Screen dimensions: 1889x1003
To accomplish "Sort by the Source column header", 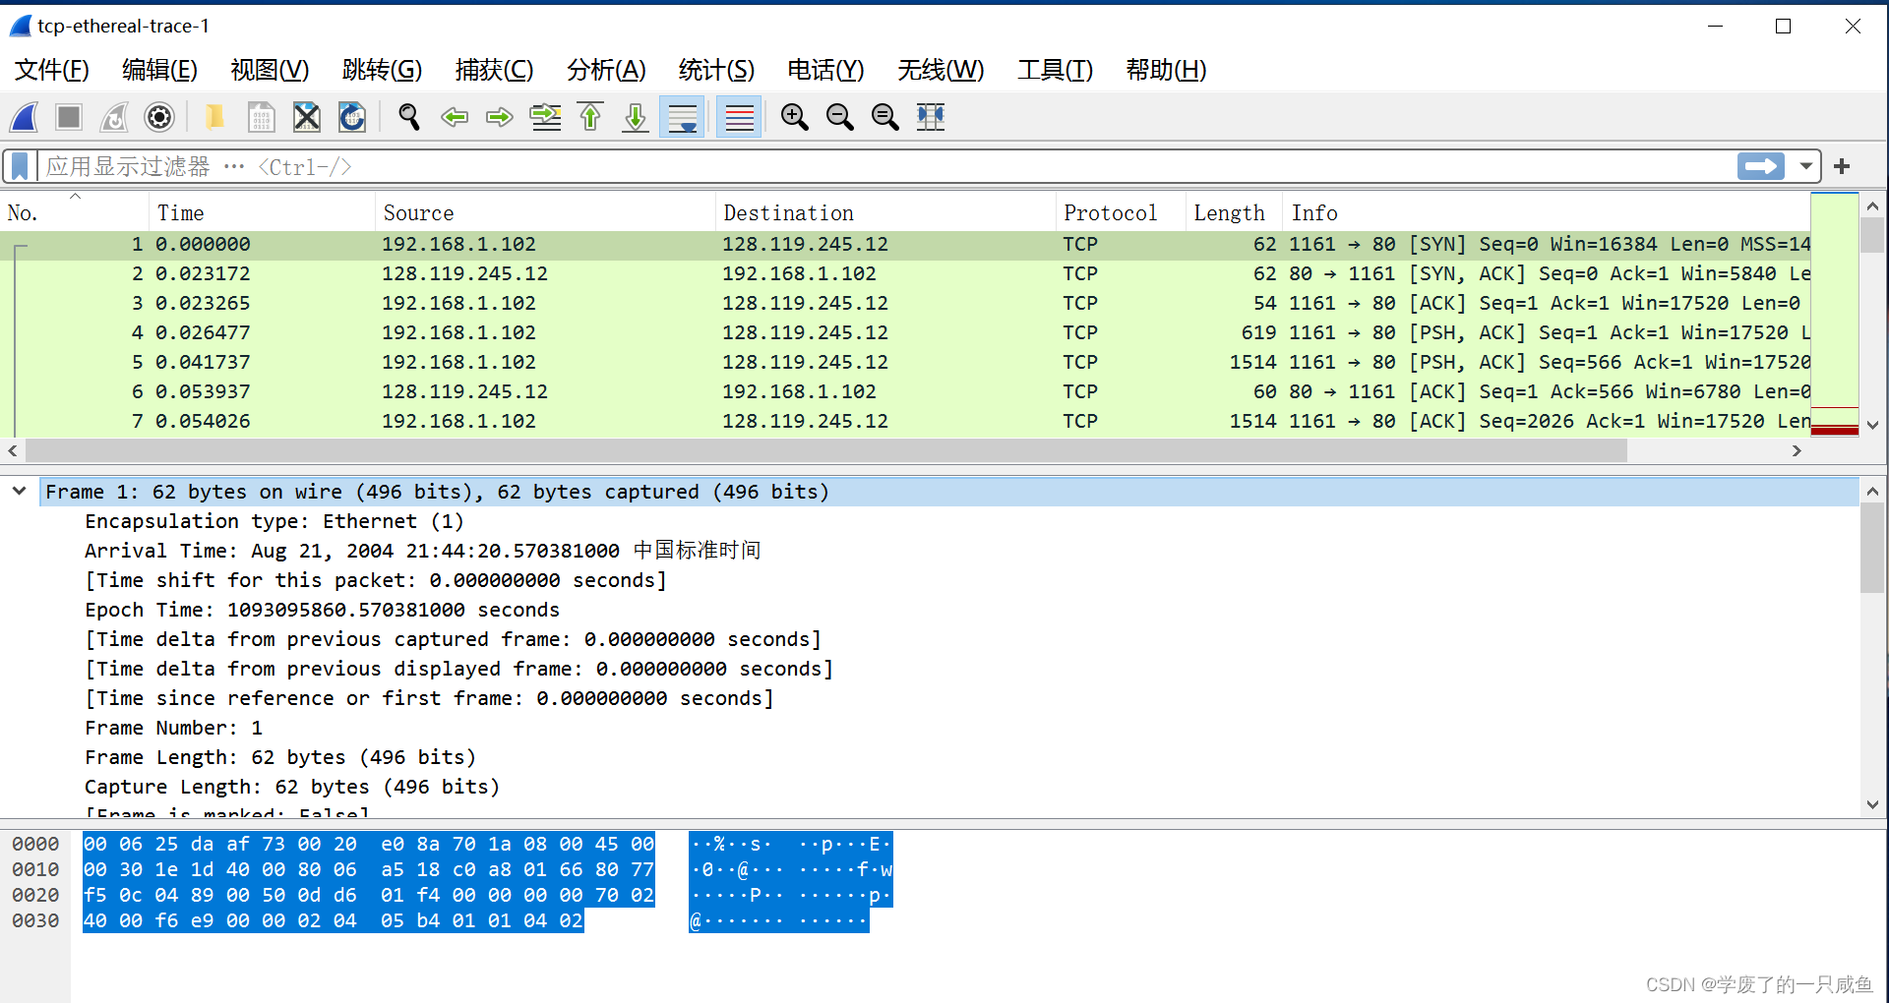I will pos(545,212).
